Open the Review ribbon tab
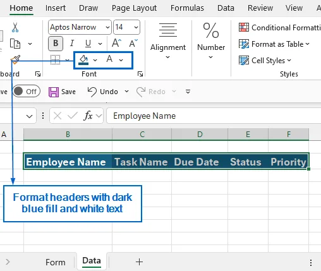 [260, 8]
